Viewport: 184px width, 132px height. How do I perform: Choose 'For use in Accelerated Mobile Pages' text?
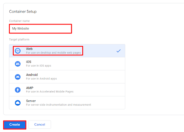tap(50, 92)
